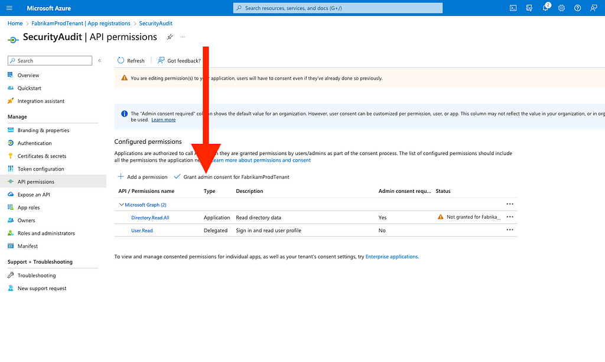Open the top bar feedback icon
Screen dimensions: 605x362
[594, 8]
